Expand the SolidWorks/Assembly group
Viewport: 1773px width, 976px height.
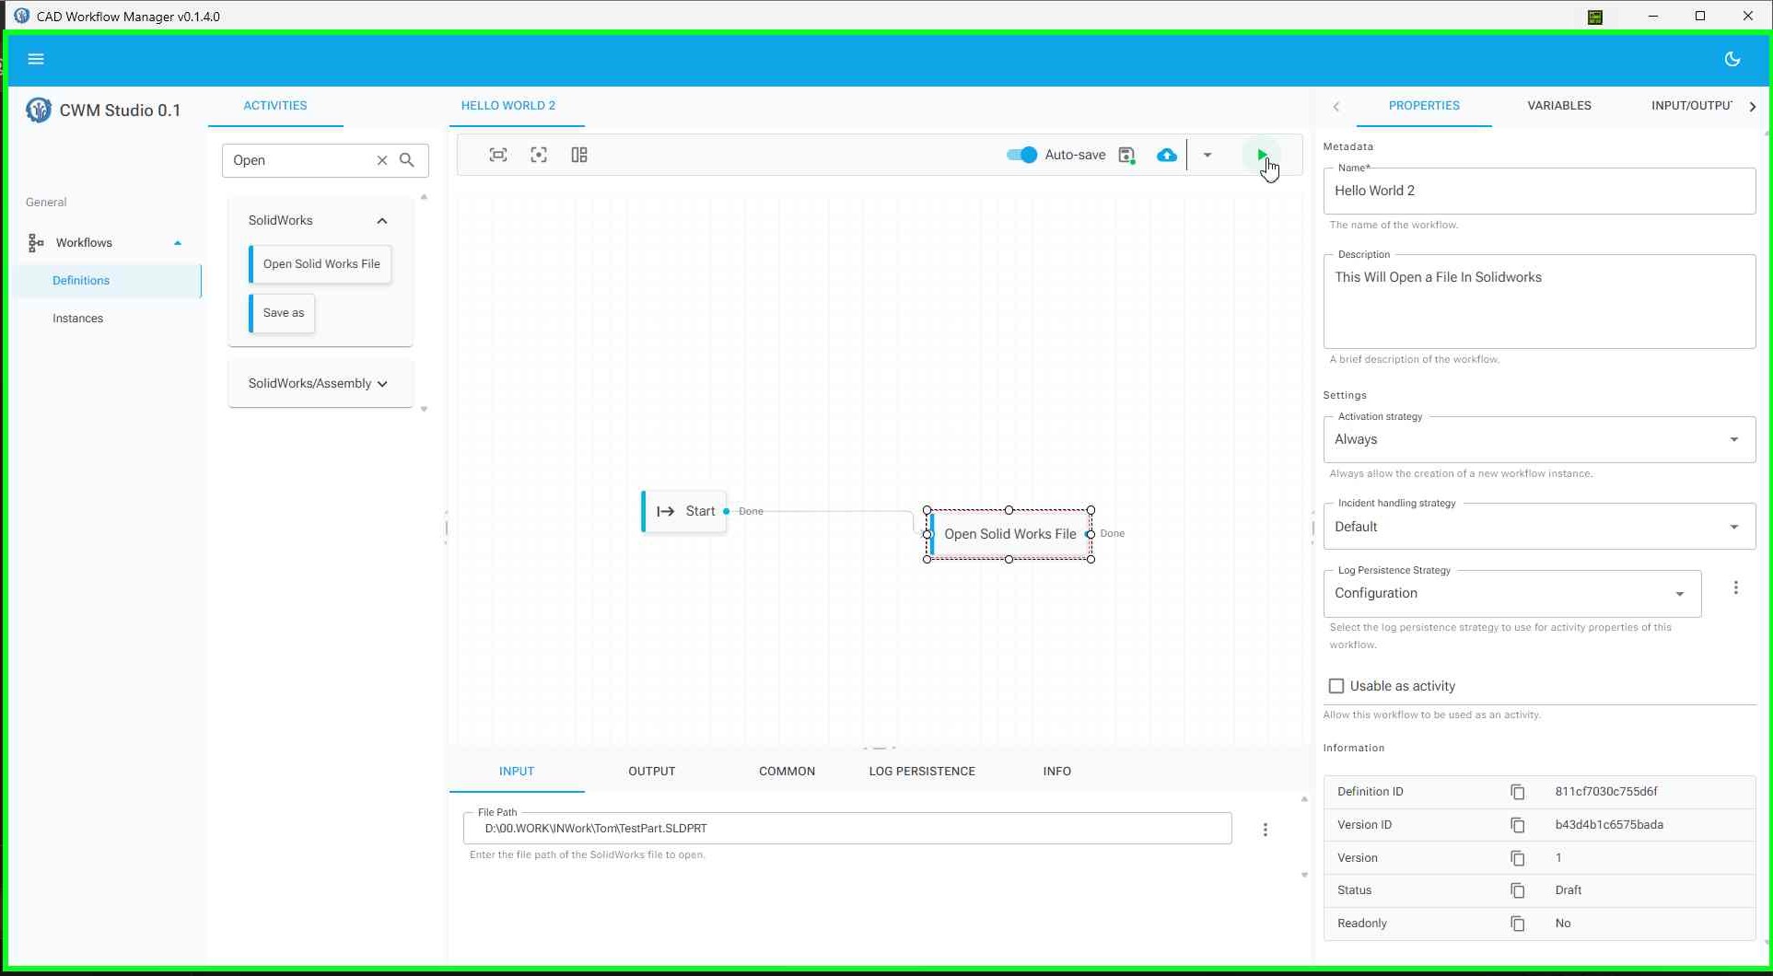point(383,383)
